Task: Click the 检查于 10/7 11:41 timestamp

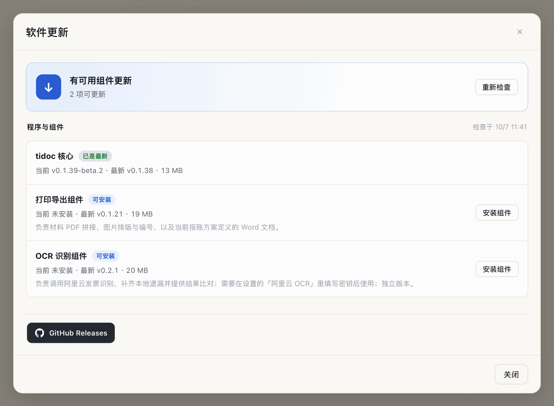Action: (x=500, y=127)
